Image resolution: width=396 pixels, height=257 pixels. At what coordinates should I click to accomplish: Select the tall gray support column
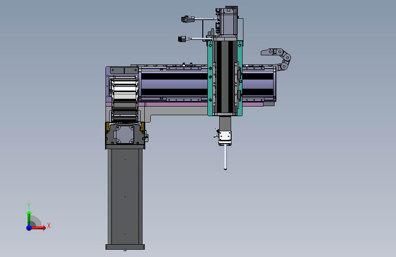125,196
